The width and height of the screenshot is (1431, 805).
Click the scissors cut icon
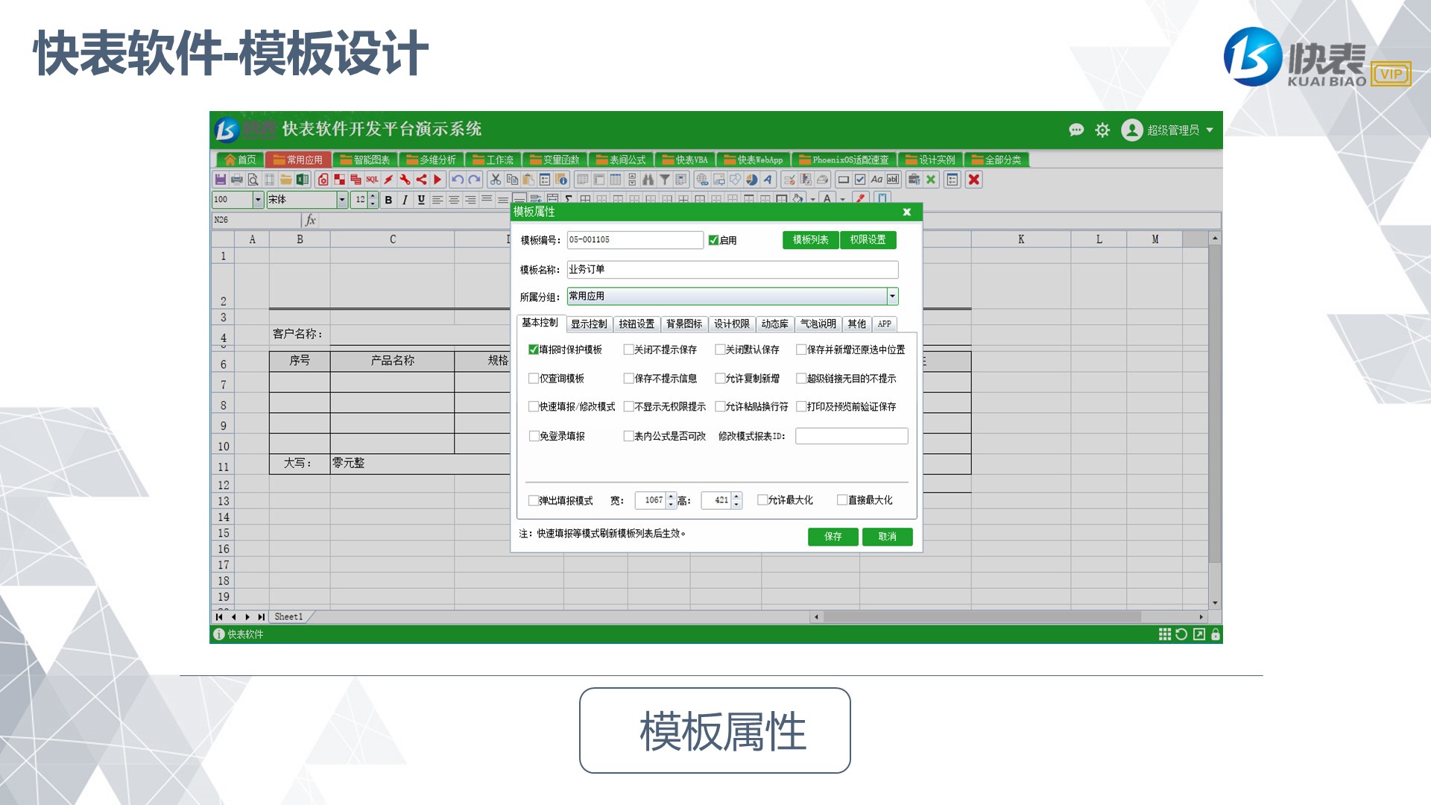click(x=496, y=180)
